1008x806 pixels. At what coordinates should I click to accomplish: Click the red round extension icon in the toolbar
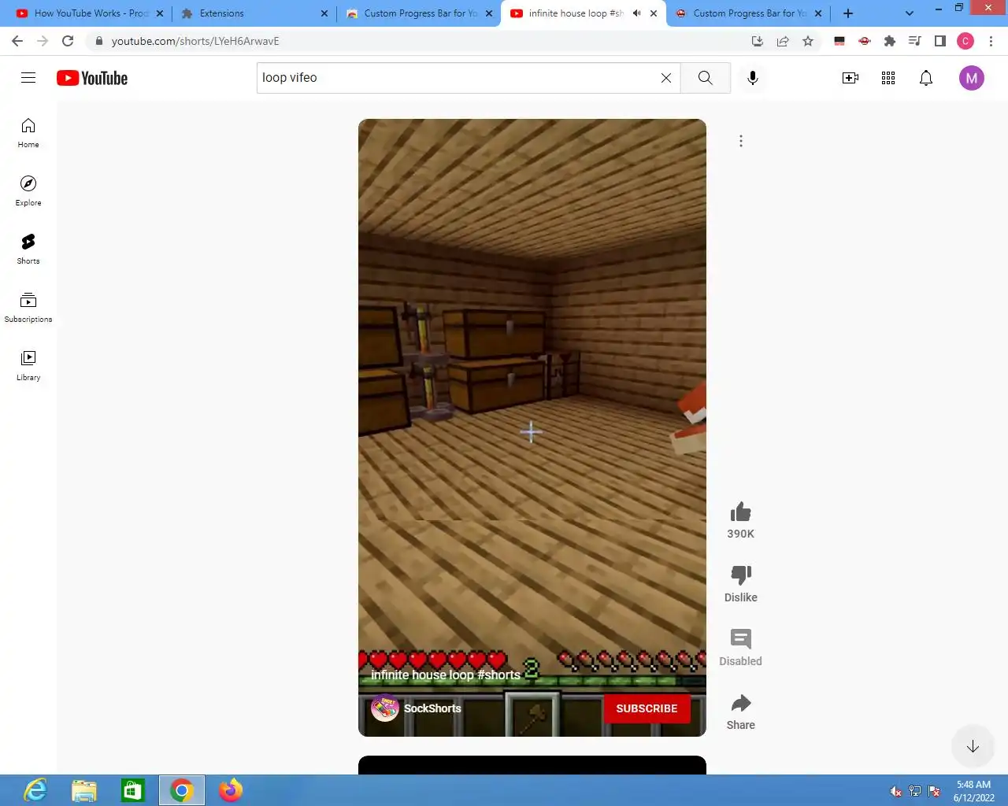(865, 41)
